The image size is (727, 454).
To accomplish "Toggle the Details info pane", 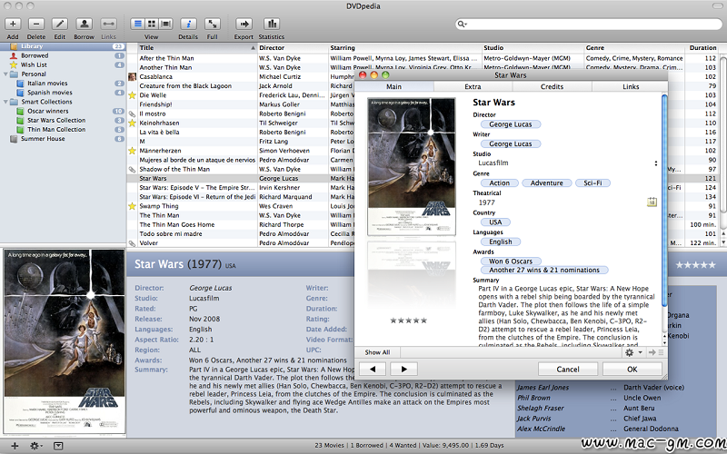I will pos(188,24).
